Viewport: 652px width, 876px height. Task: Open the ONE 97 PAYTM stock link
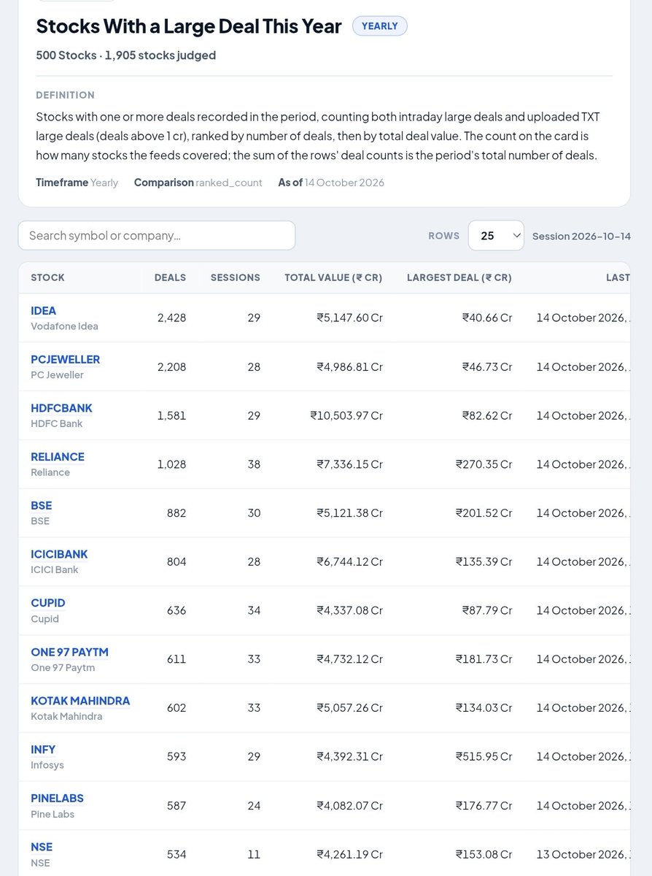70,652
